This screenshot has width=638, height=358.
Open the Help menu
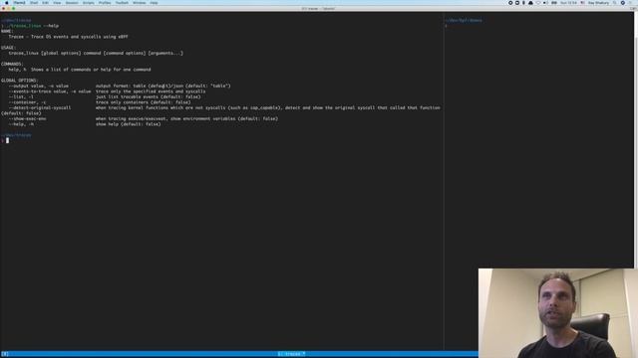click(x=154, y=2)
